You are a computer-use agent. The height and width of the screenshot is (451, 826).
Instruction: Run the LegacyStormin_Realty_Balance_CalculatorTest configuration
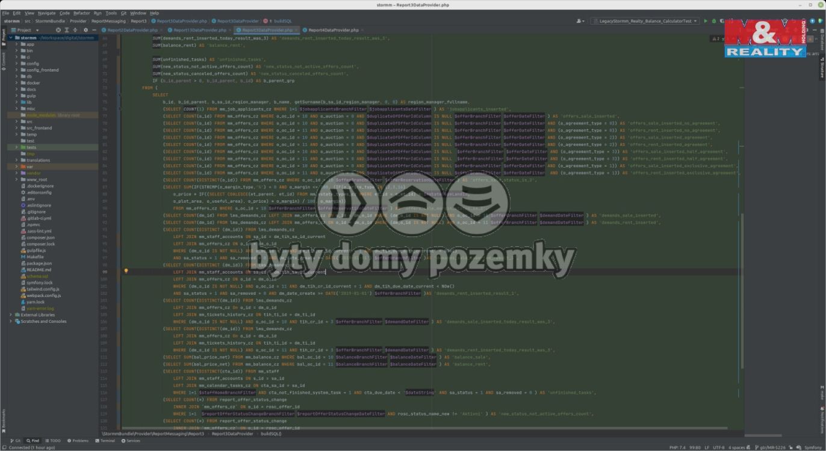pos(706,20)
